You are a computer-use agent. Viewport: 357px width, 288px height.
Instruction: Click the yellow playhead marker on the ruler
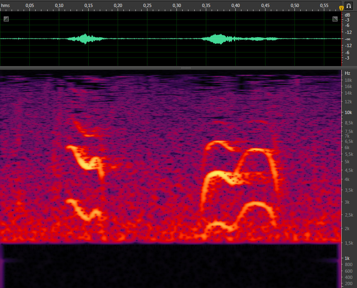[341, 8]
